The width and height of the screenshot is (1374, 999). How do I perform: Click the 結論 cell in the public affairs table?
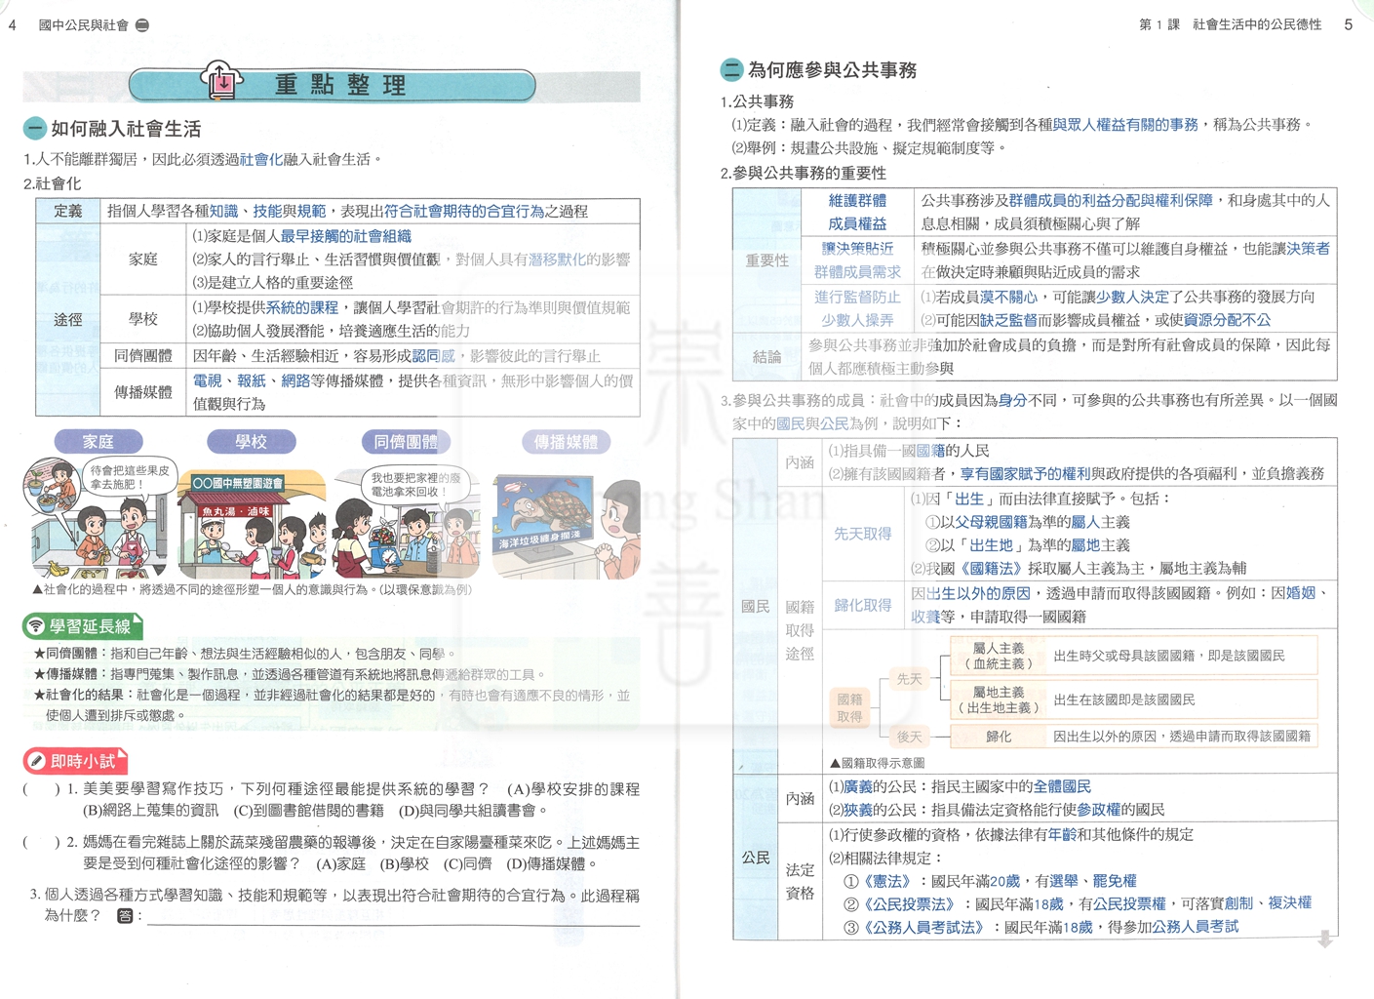tap(767, 357)
